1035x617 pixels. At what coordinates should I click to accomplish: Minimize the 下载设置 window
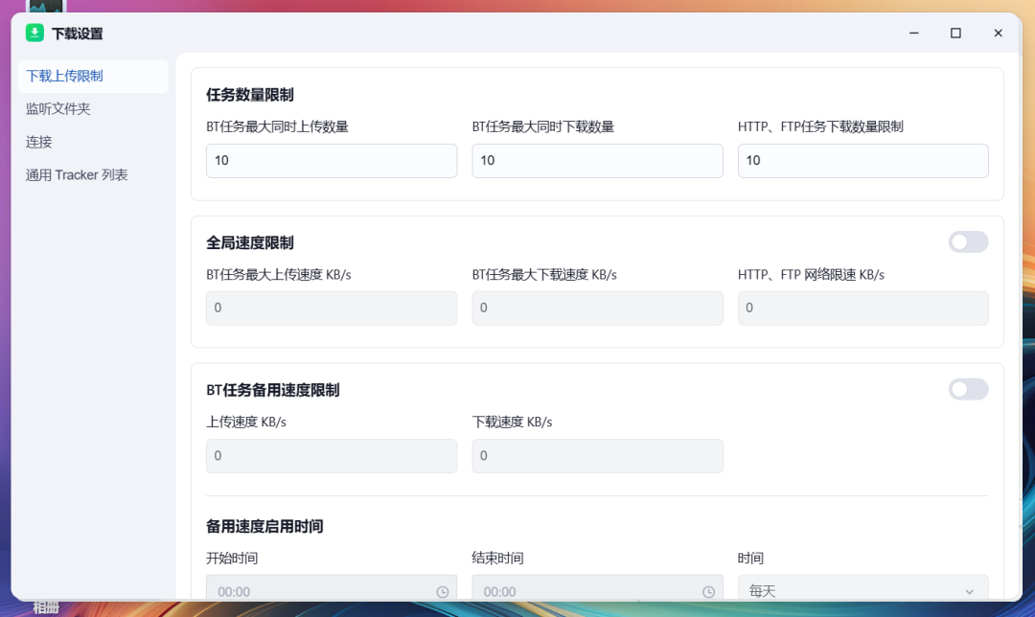tap(913, 33)
